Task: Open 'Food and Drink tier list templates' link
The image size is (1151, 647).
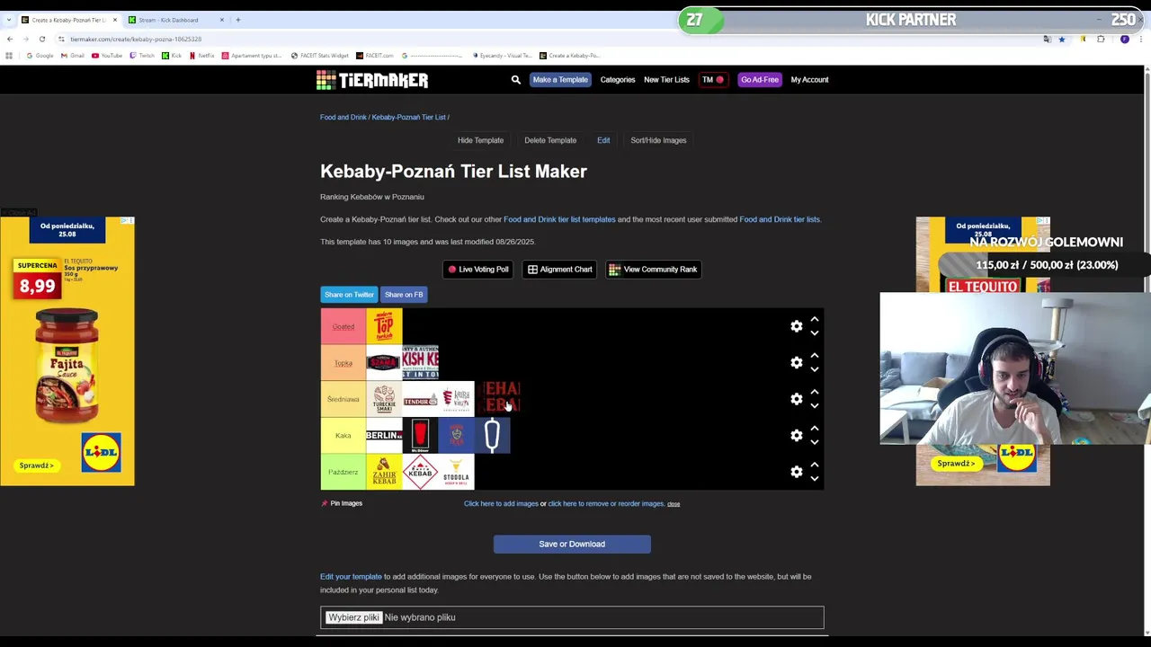Action: coord(559,219)
